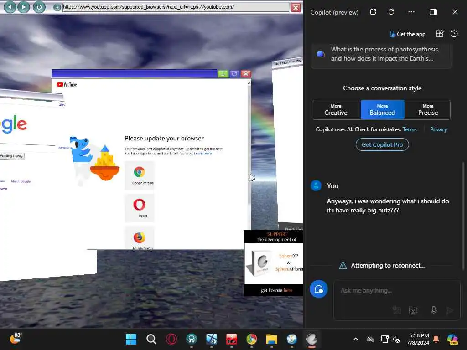The image size is (467, 350).
Task: Open Copilot more options menu
Action: tap(411, 12)
